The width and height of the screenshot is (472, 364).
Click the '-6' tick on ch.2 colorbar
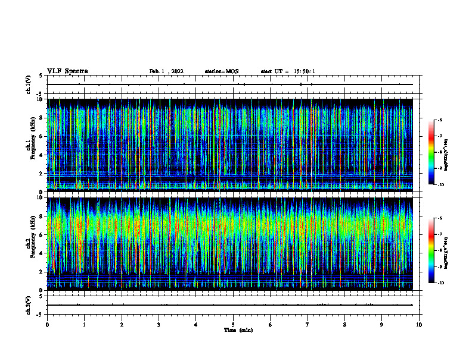click(x=440, y=218)
